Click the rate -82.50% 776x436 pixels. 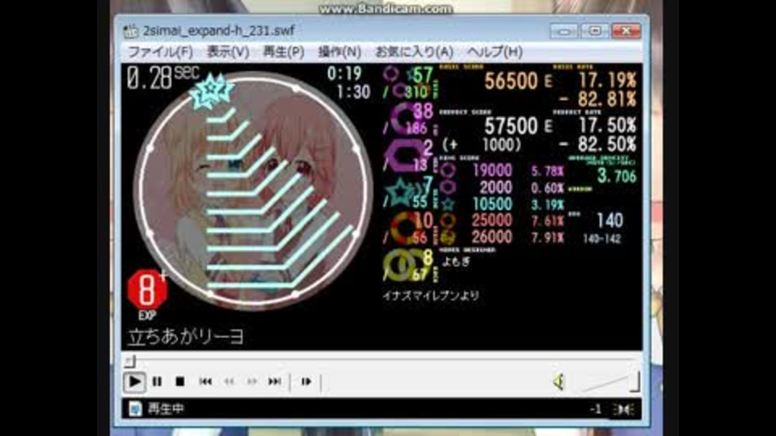598,145
